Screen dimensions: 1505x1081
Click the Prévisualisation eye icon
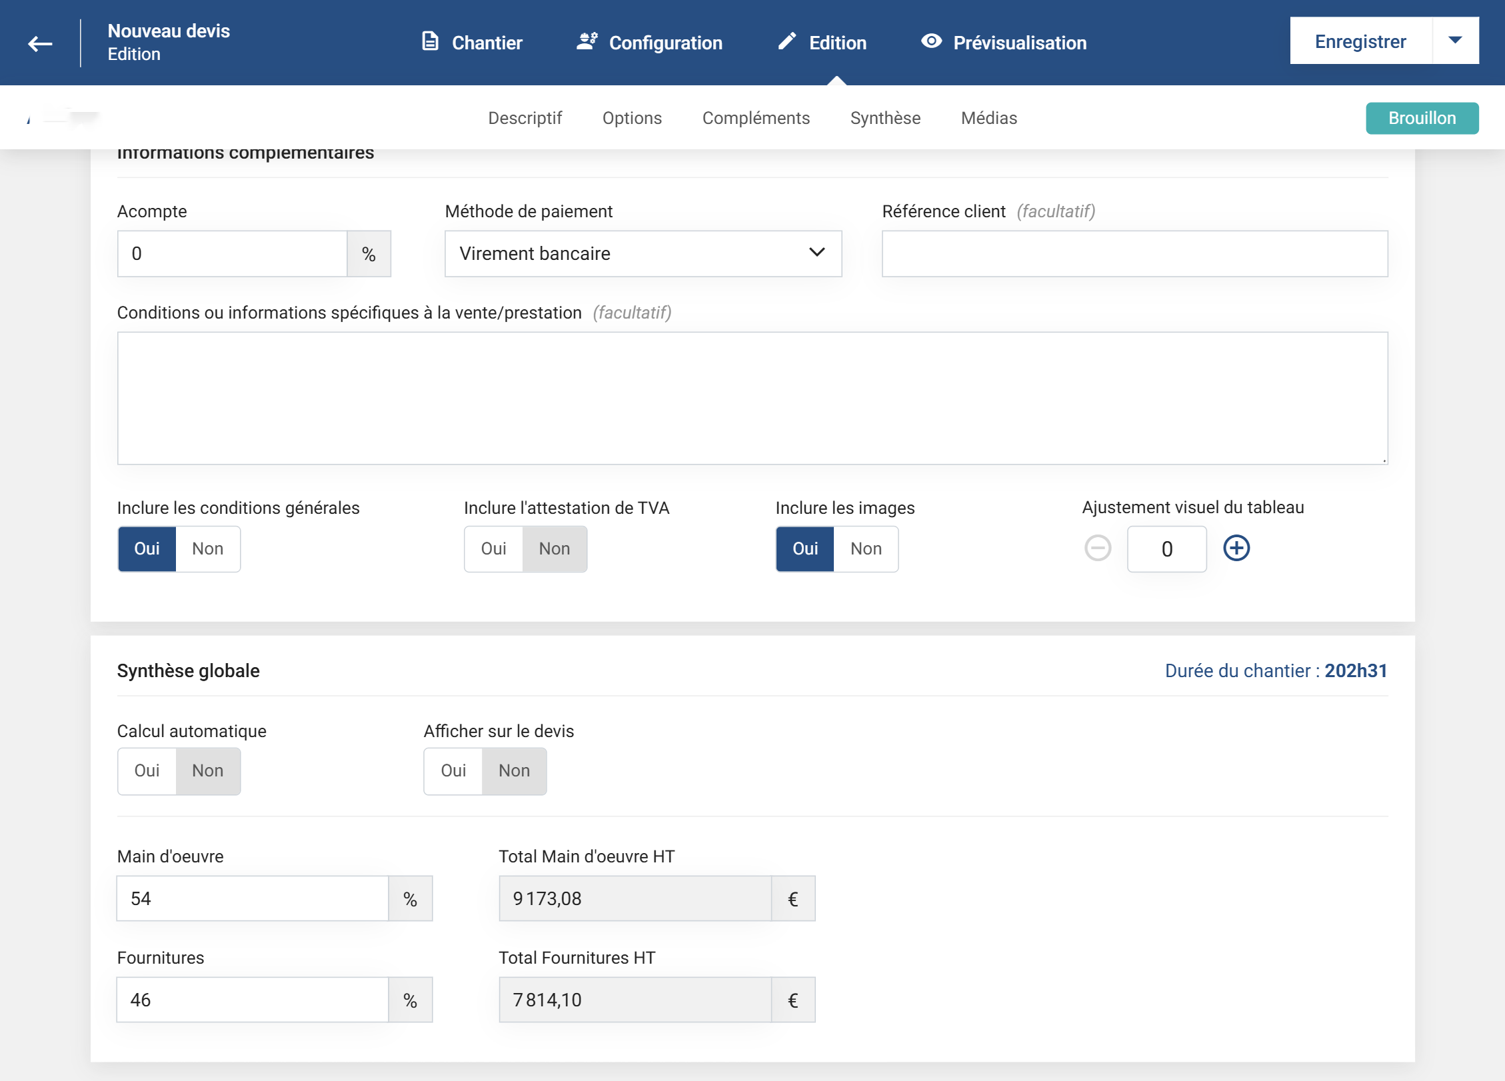[931, 41]
